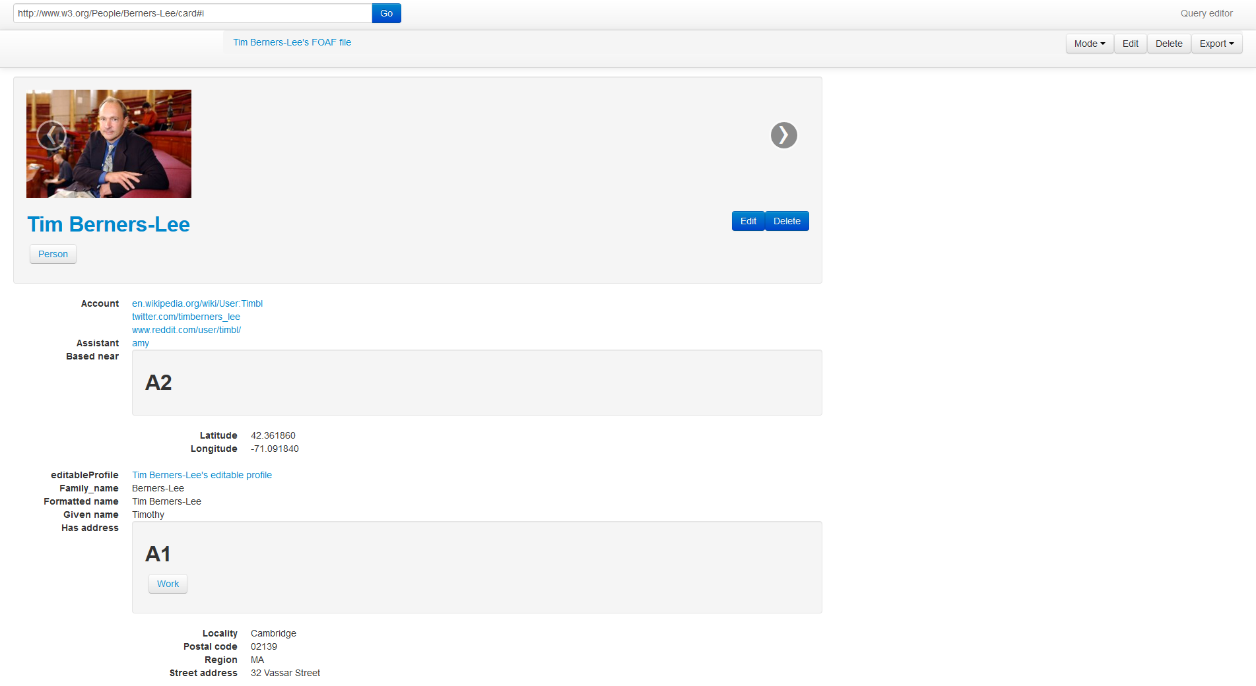1256x686 pixels.
Task: Select the Person type tag
Action: 53,253
